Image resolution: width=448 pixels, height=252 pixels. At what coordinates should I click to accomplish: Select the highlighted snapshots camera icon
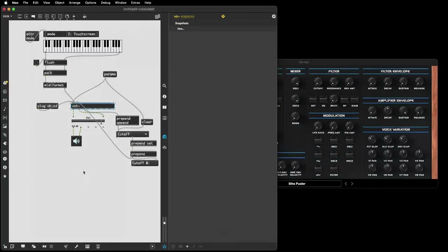[x=164, y=136]
